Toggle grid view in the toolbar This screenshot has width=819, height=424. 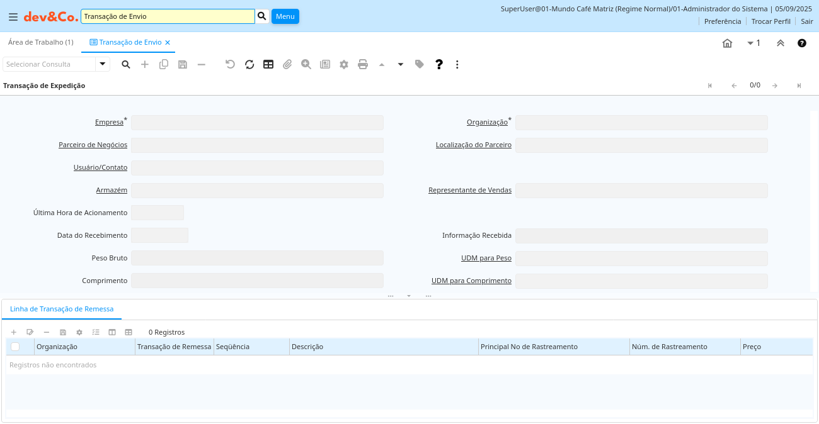pyautogui.click(x=268, y=64)
